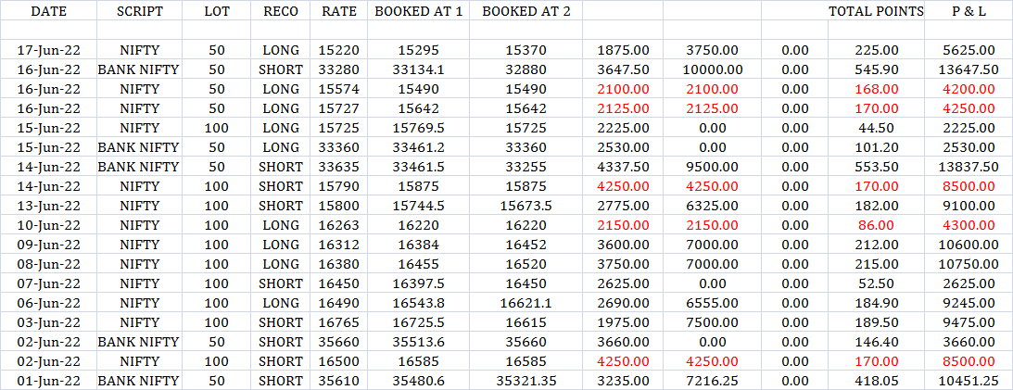
Task: Select the DATE column header
Action: tap(48, 12)
